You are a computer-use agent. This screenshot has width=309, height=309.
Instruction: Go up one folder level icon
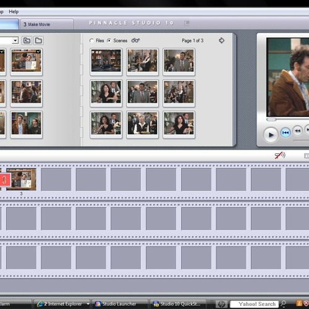click(x=27, y=41)
